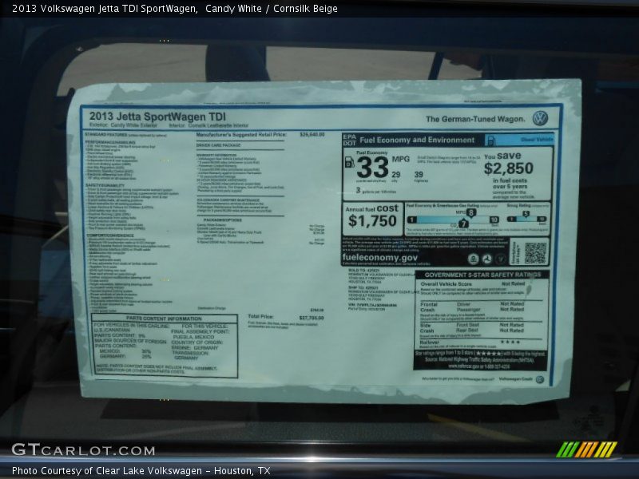This screenshot has width=639, height=479.
Task: Click the 'Fuel Economy and Environment' header
Action: [x=417, y=141]
